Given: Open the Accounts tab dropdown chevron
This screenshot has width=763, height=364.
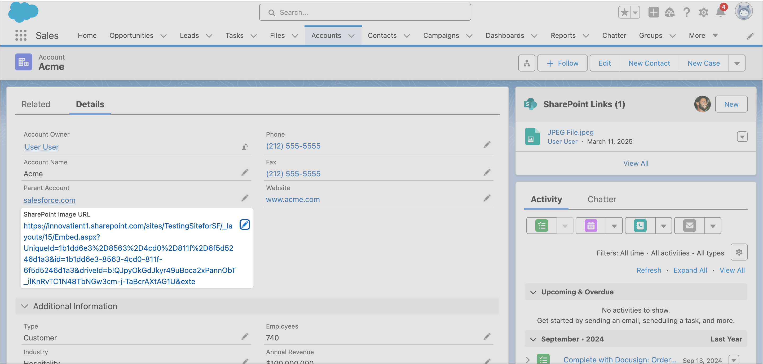Looking at the screenshot, I should click(x=352, y=36).
